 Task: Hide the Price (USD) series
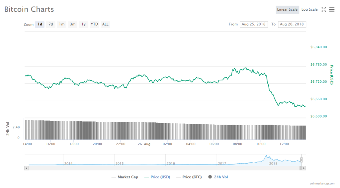[157, 177]
